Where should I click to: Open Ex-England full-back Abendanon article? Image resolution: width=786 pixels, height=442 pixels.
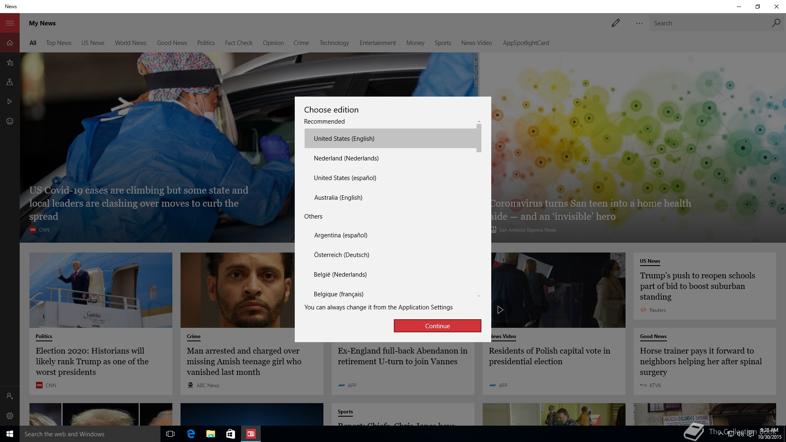tap(402, 356)
